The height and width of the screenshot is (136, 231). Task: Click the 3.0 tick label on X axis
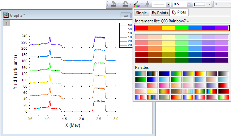coord(116,119)
